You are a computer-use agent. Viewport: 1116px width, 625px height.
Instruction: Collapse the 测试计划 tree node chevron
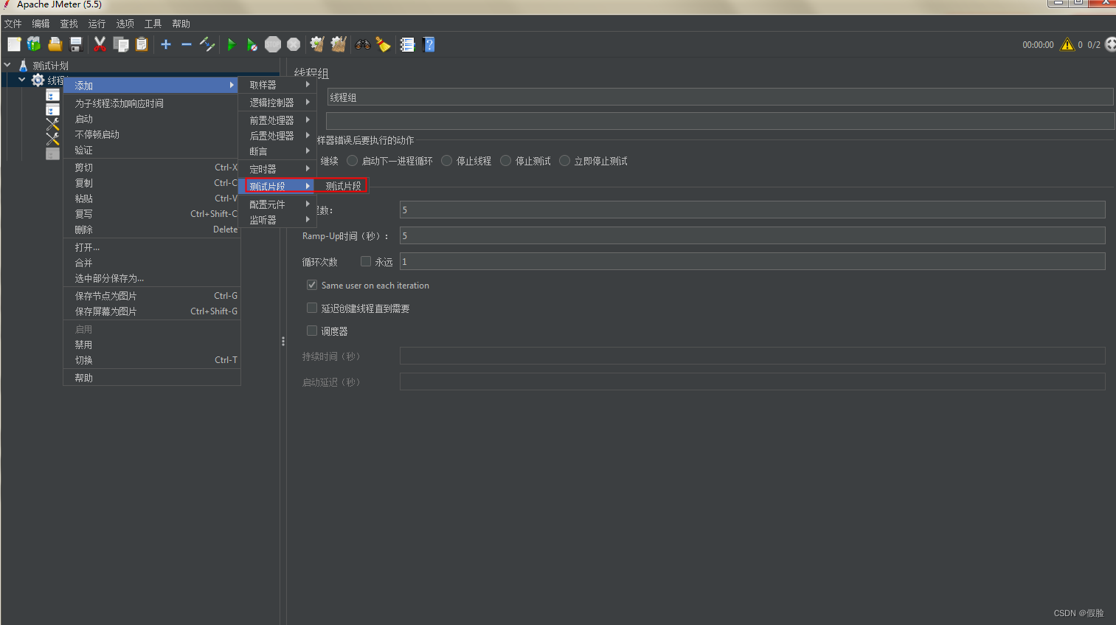point(7,65)
